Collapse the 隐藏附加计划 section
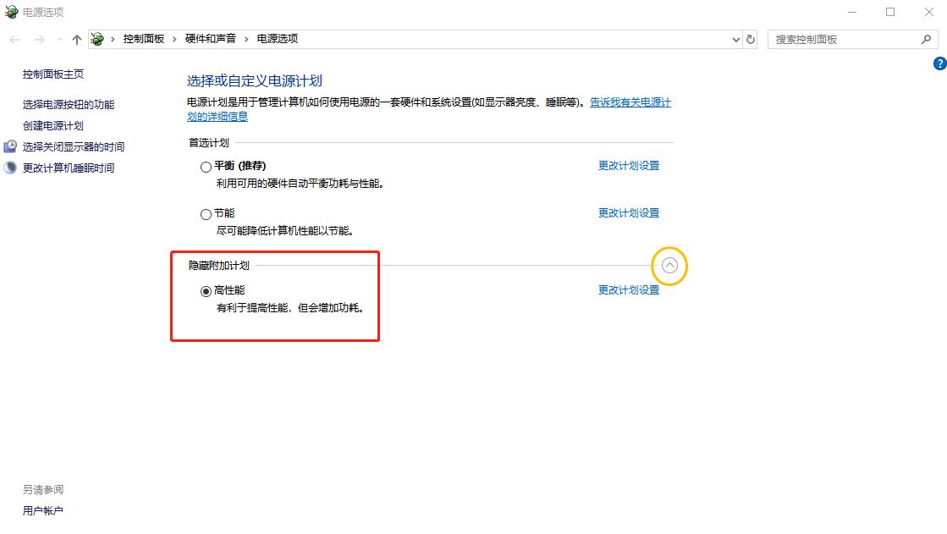 point(669,265)
